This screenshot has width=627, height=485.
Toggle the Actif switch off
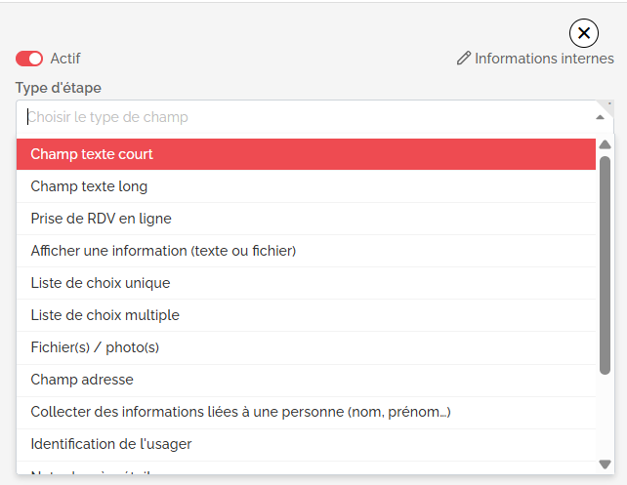pos(29,59)
